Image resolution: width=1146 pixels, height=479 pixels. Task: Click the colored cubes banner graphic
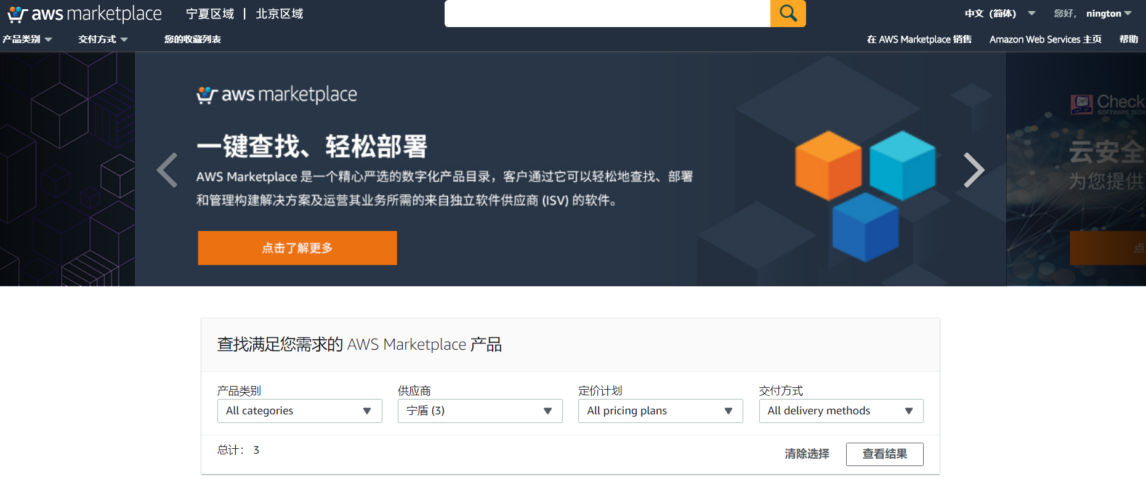point(865,196)
